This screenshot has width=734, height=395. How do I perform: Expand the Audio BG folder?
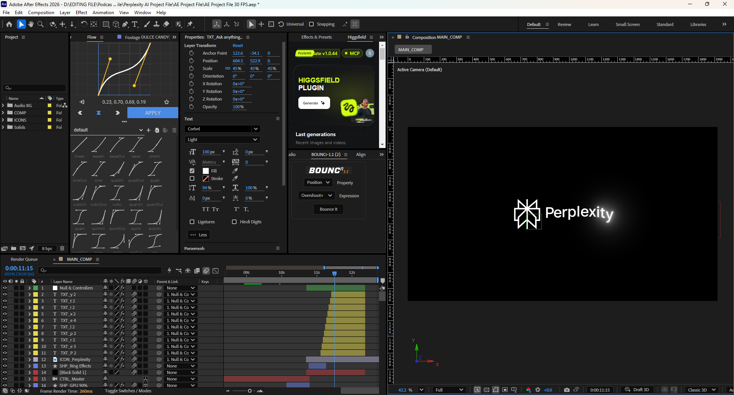tap(3, 106)
